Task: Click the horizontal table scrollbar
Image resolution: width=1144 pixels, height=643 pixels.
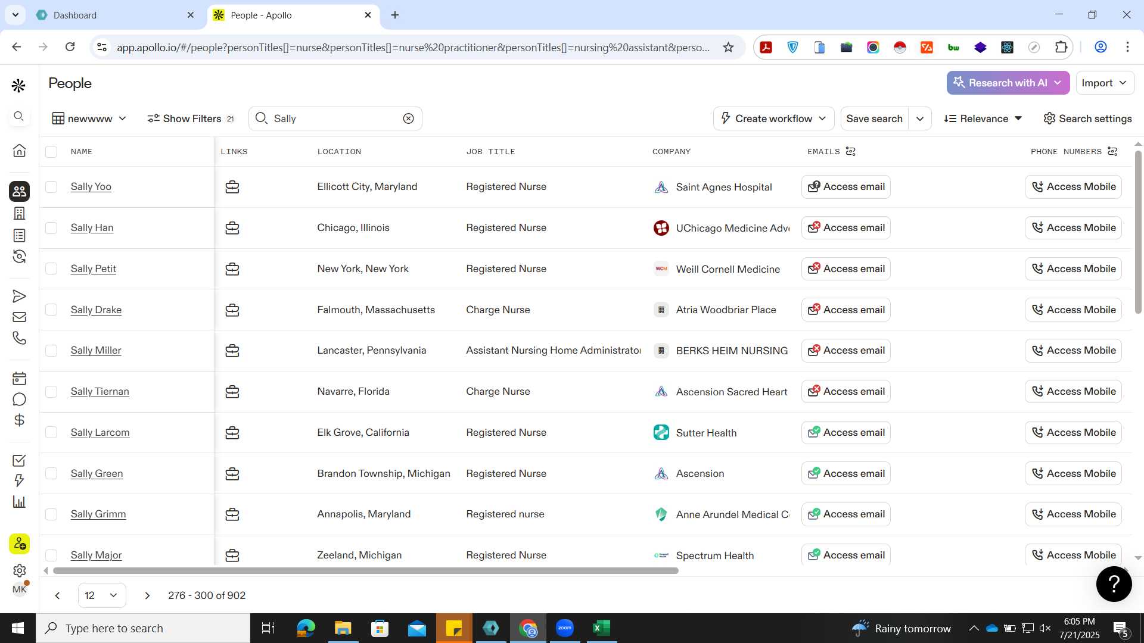Action: pyautogui.click(x=365, y=571)
